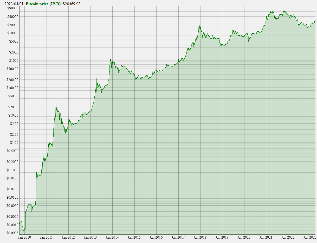This screenshot has height=243, width=317.
Task: Click the $0.0020 y-axis label
Action: pyautogui.click(x=12, y=217)
